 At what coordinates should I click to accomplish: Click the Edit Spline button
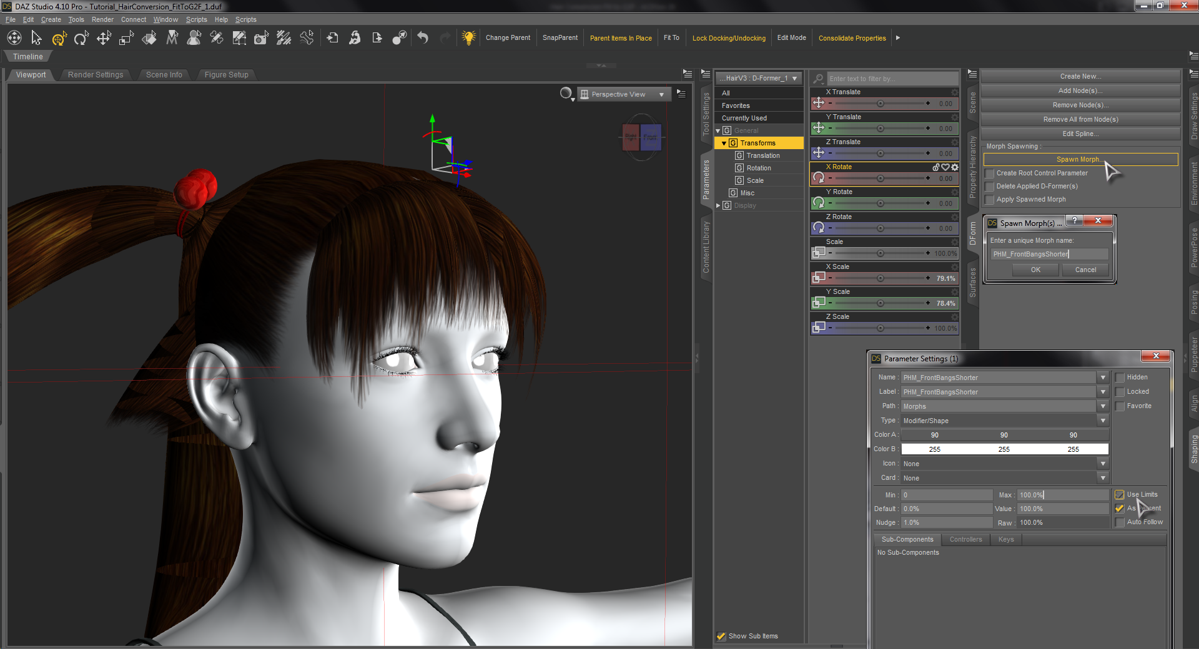tap(1080, 134)
